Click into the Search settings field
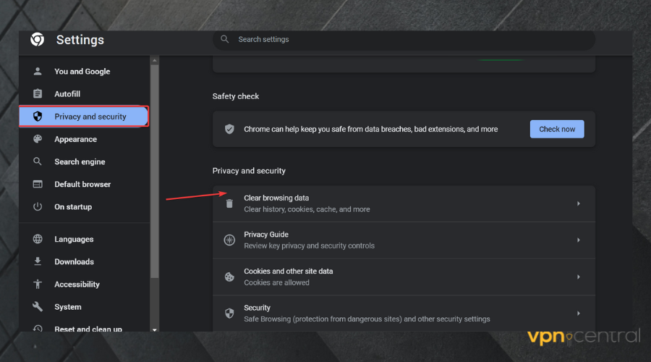 pos(404,40)
